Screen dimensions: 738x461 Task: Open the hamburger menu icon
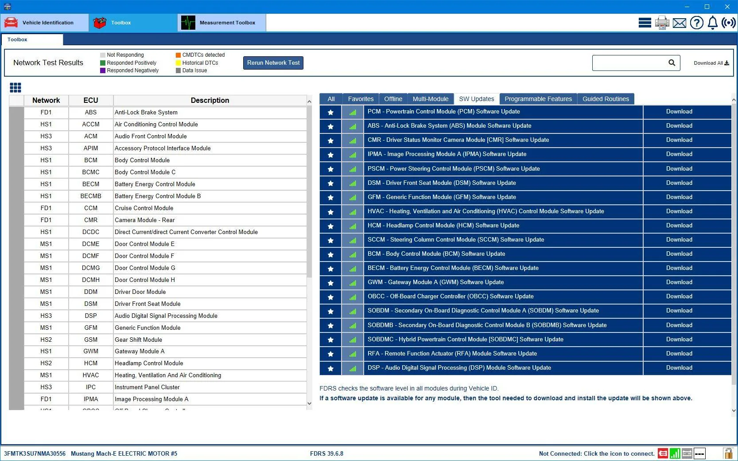[645, 23]
